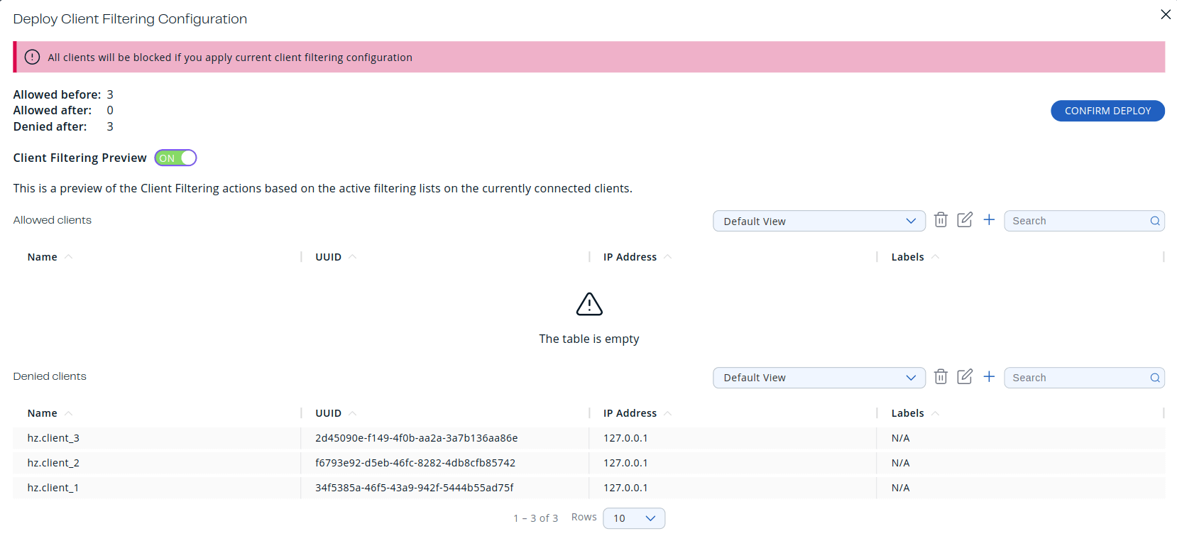The height and width of the screenshot is (541, 1177).
Task: Focus the Allowed clients Search field
Action: [1075, 221]
